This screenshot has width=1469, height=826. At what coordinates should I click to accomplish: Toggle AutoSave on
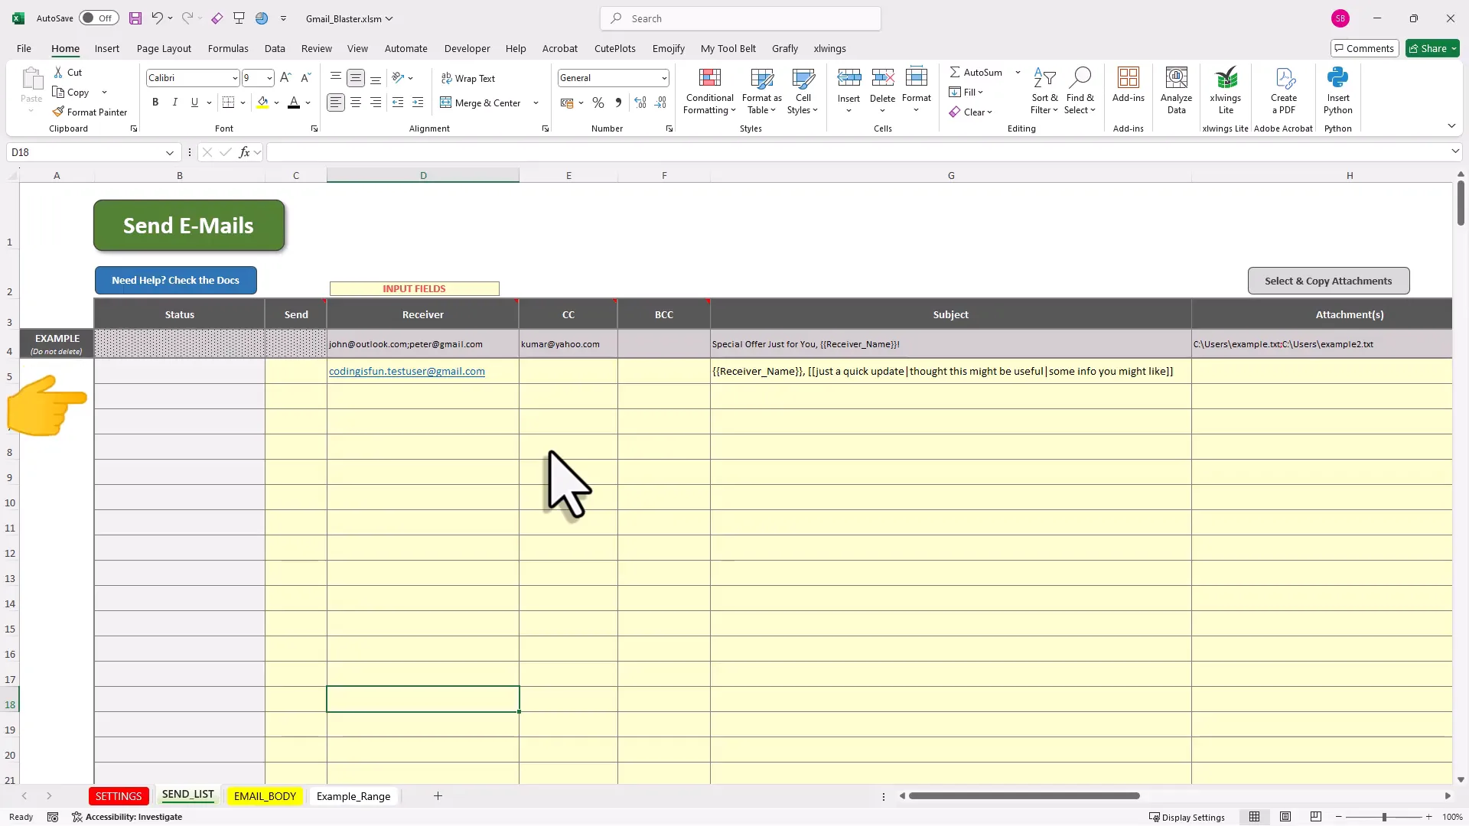(99, 18)
